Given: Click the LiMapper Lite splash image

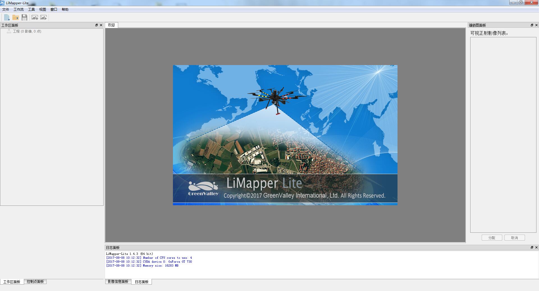Looking at the screenshot, I should pos(285,135).
